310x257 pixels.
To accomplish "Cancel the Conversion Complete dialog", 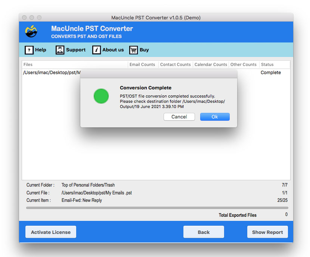I will click(179, 117).
